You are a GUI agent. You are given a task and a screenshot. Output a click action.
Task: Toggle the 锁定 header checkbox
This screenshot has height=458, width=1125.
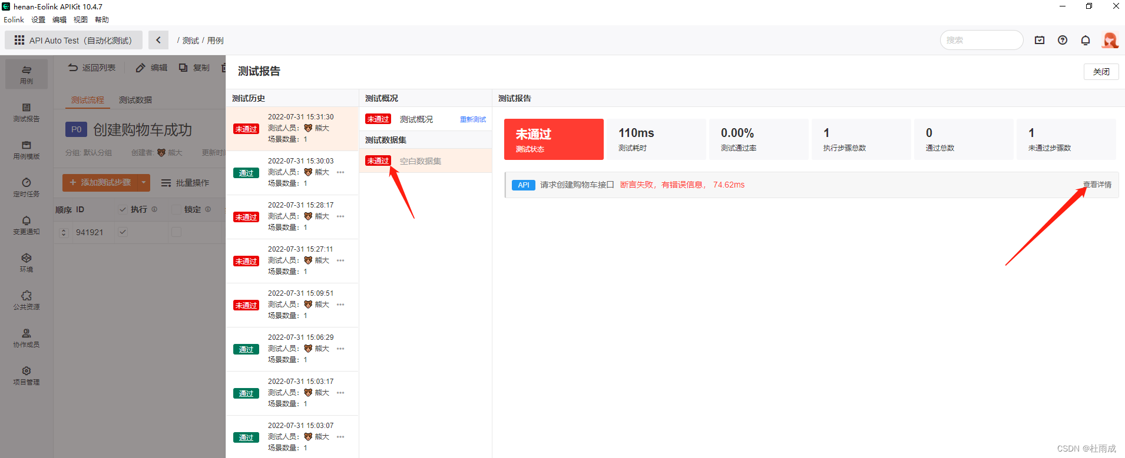pyautogui.click(x=176, y=209)
